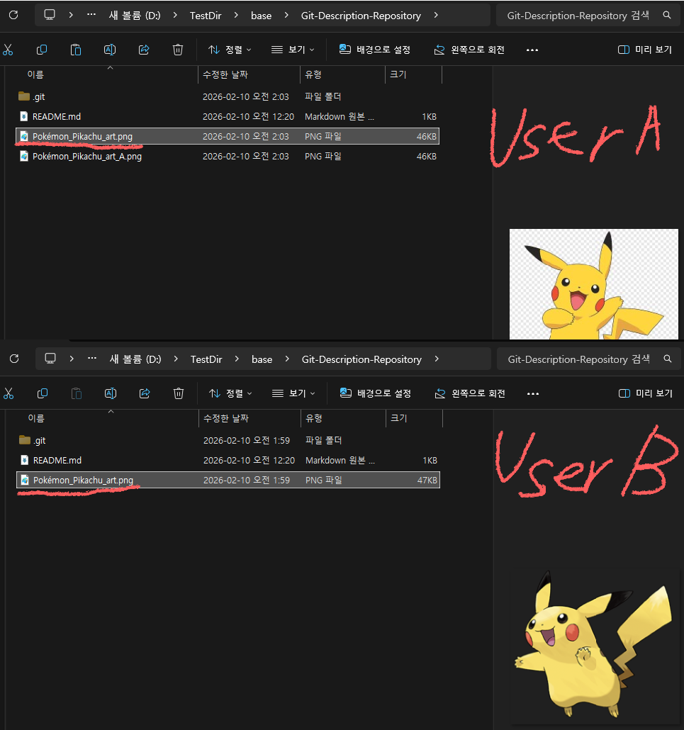Viewport: 684px width, 730px height.
Task: Go to TestDir breadcrumb in upper window
Action: click(x=206, y=16)
